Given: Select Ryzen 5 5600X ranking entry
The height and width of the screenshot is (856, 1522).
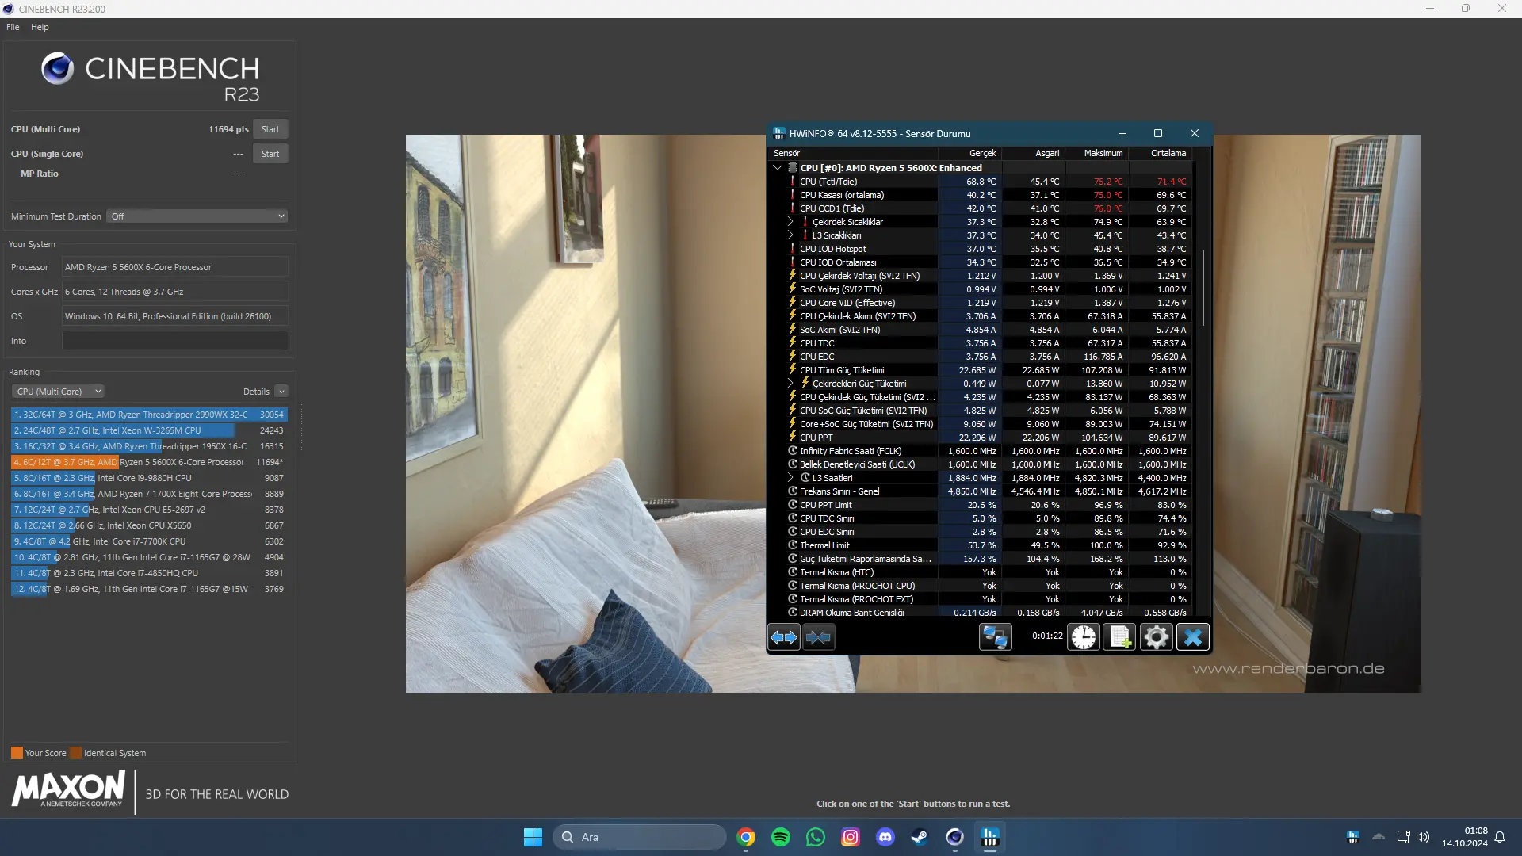Looking at the screenshot, I should click(x=149, y=462).
